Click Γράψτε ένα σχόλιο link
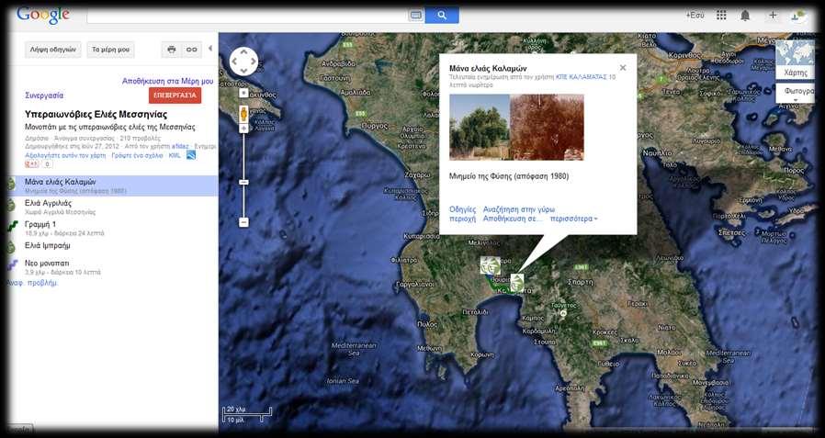 (x=137, y=155)
